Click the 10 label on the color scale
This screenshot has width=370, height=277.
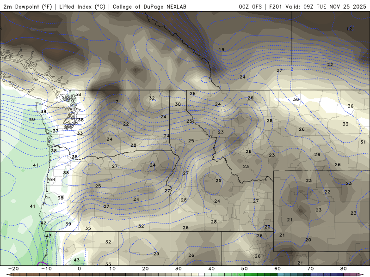click(112, 269)
